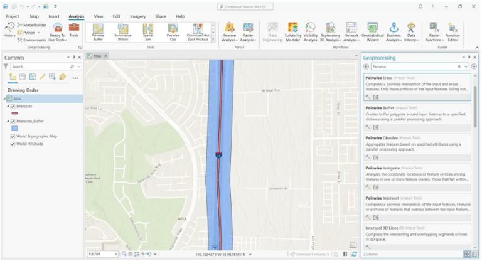Click the refresh map icon in status bar
Screen dimensions: 482x261
click(x=354, y=254)
